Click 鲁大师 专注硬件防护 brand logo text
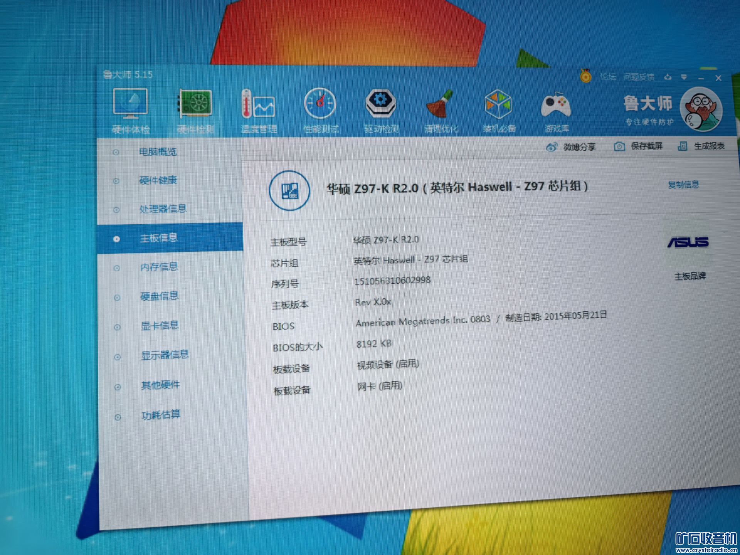Screen dimensions: 740x555 point(648,110)
